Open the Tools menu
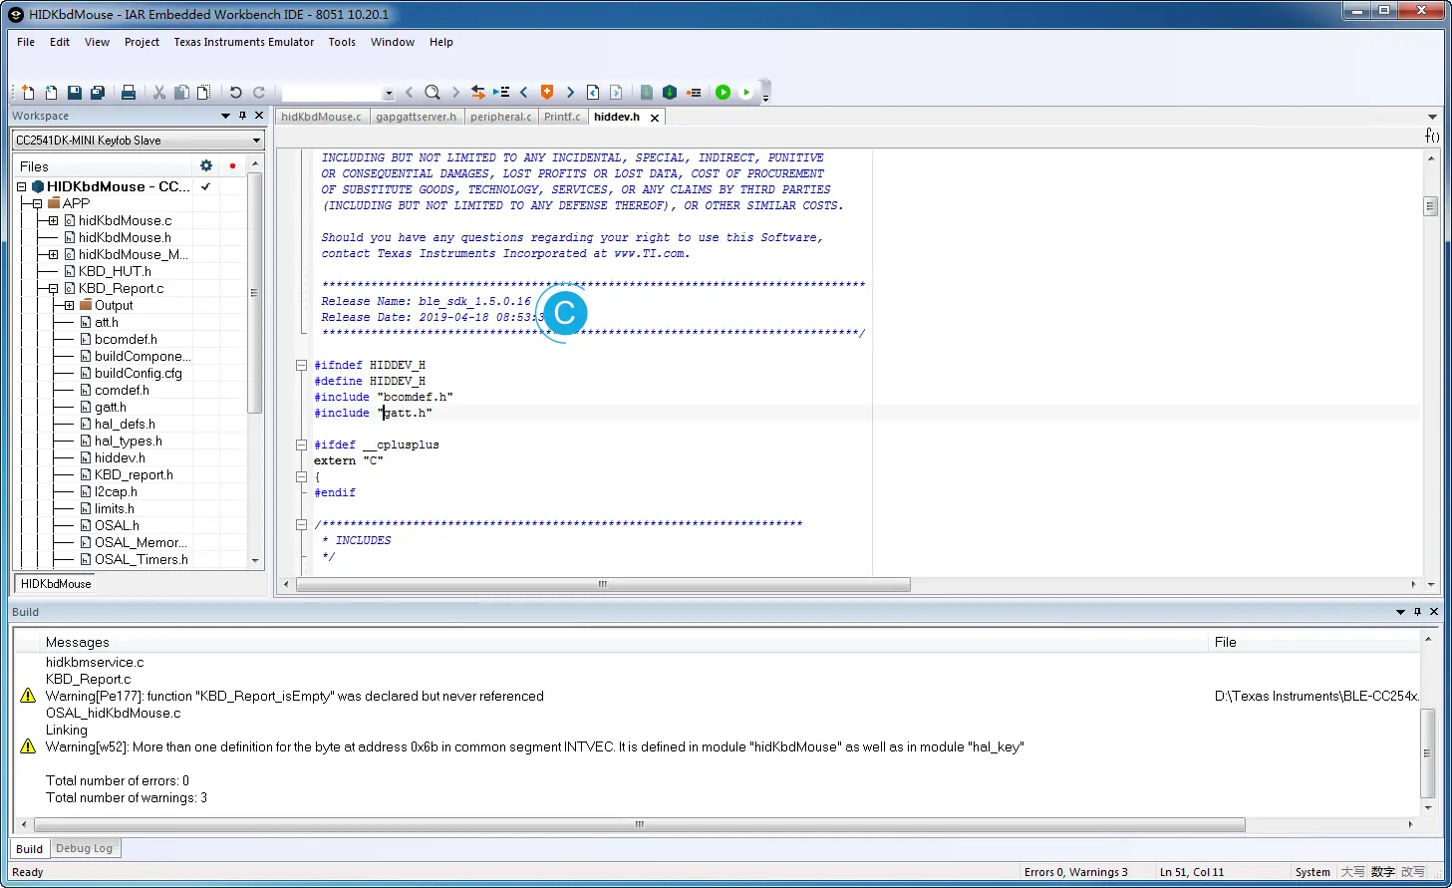The image size is (1452, 888). [x=342, y=42]
